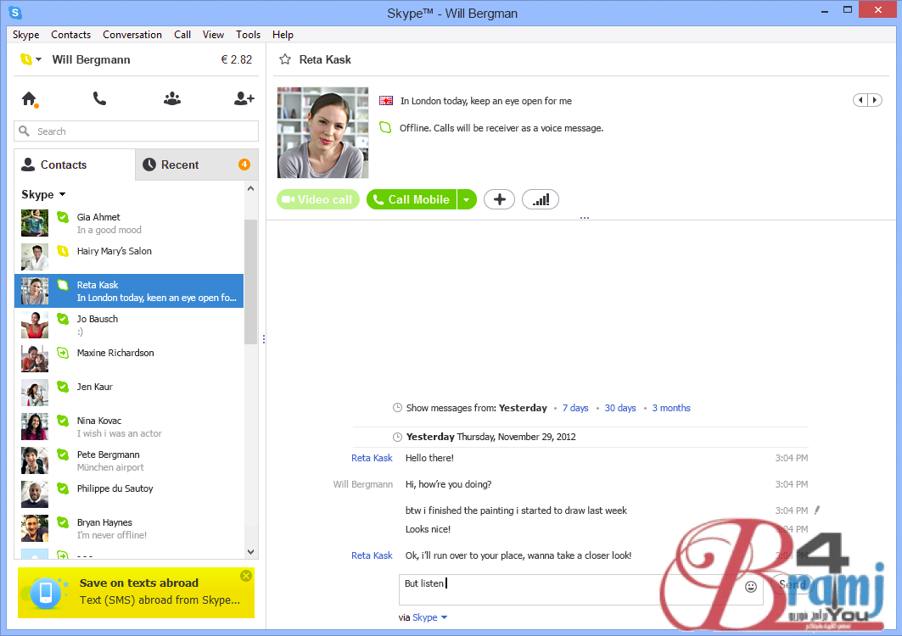Viewport: 902px width, 636px height.
Task: Open the Contacts menu
Action: pyautogui.click(x=70, y=35)
